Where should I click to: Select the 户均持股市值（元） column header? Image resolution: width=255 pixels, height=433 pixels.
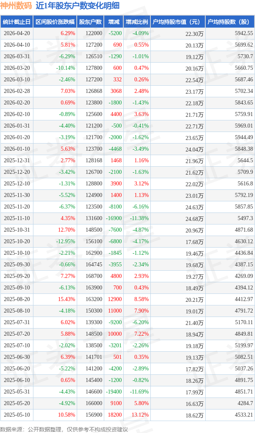(x=177, y=22)
